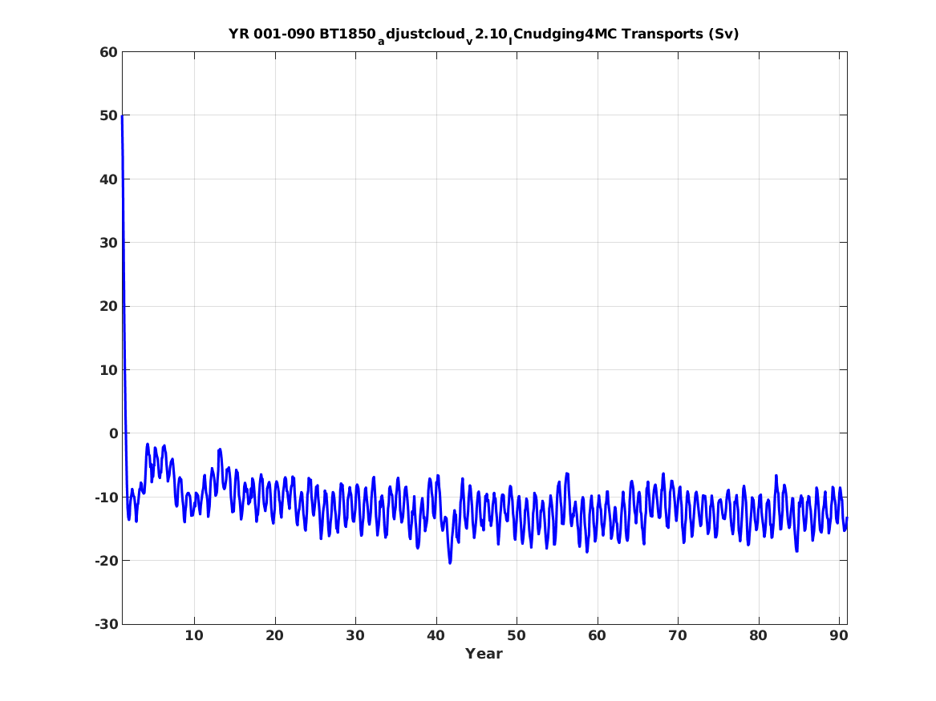This screenshot has height=701, width=936.
Task: Click y-axis tick label '-20'
Action: (106, 560)
